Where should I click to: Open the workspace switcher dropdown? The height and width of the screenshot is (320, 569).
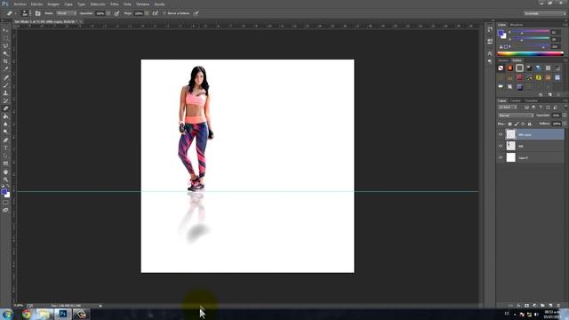coord(545,13)
